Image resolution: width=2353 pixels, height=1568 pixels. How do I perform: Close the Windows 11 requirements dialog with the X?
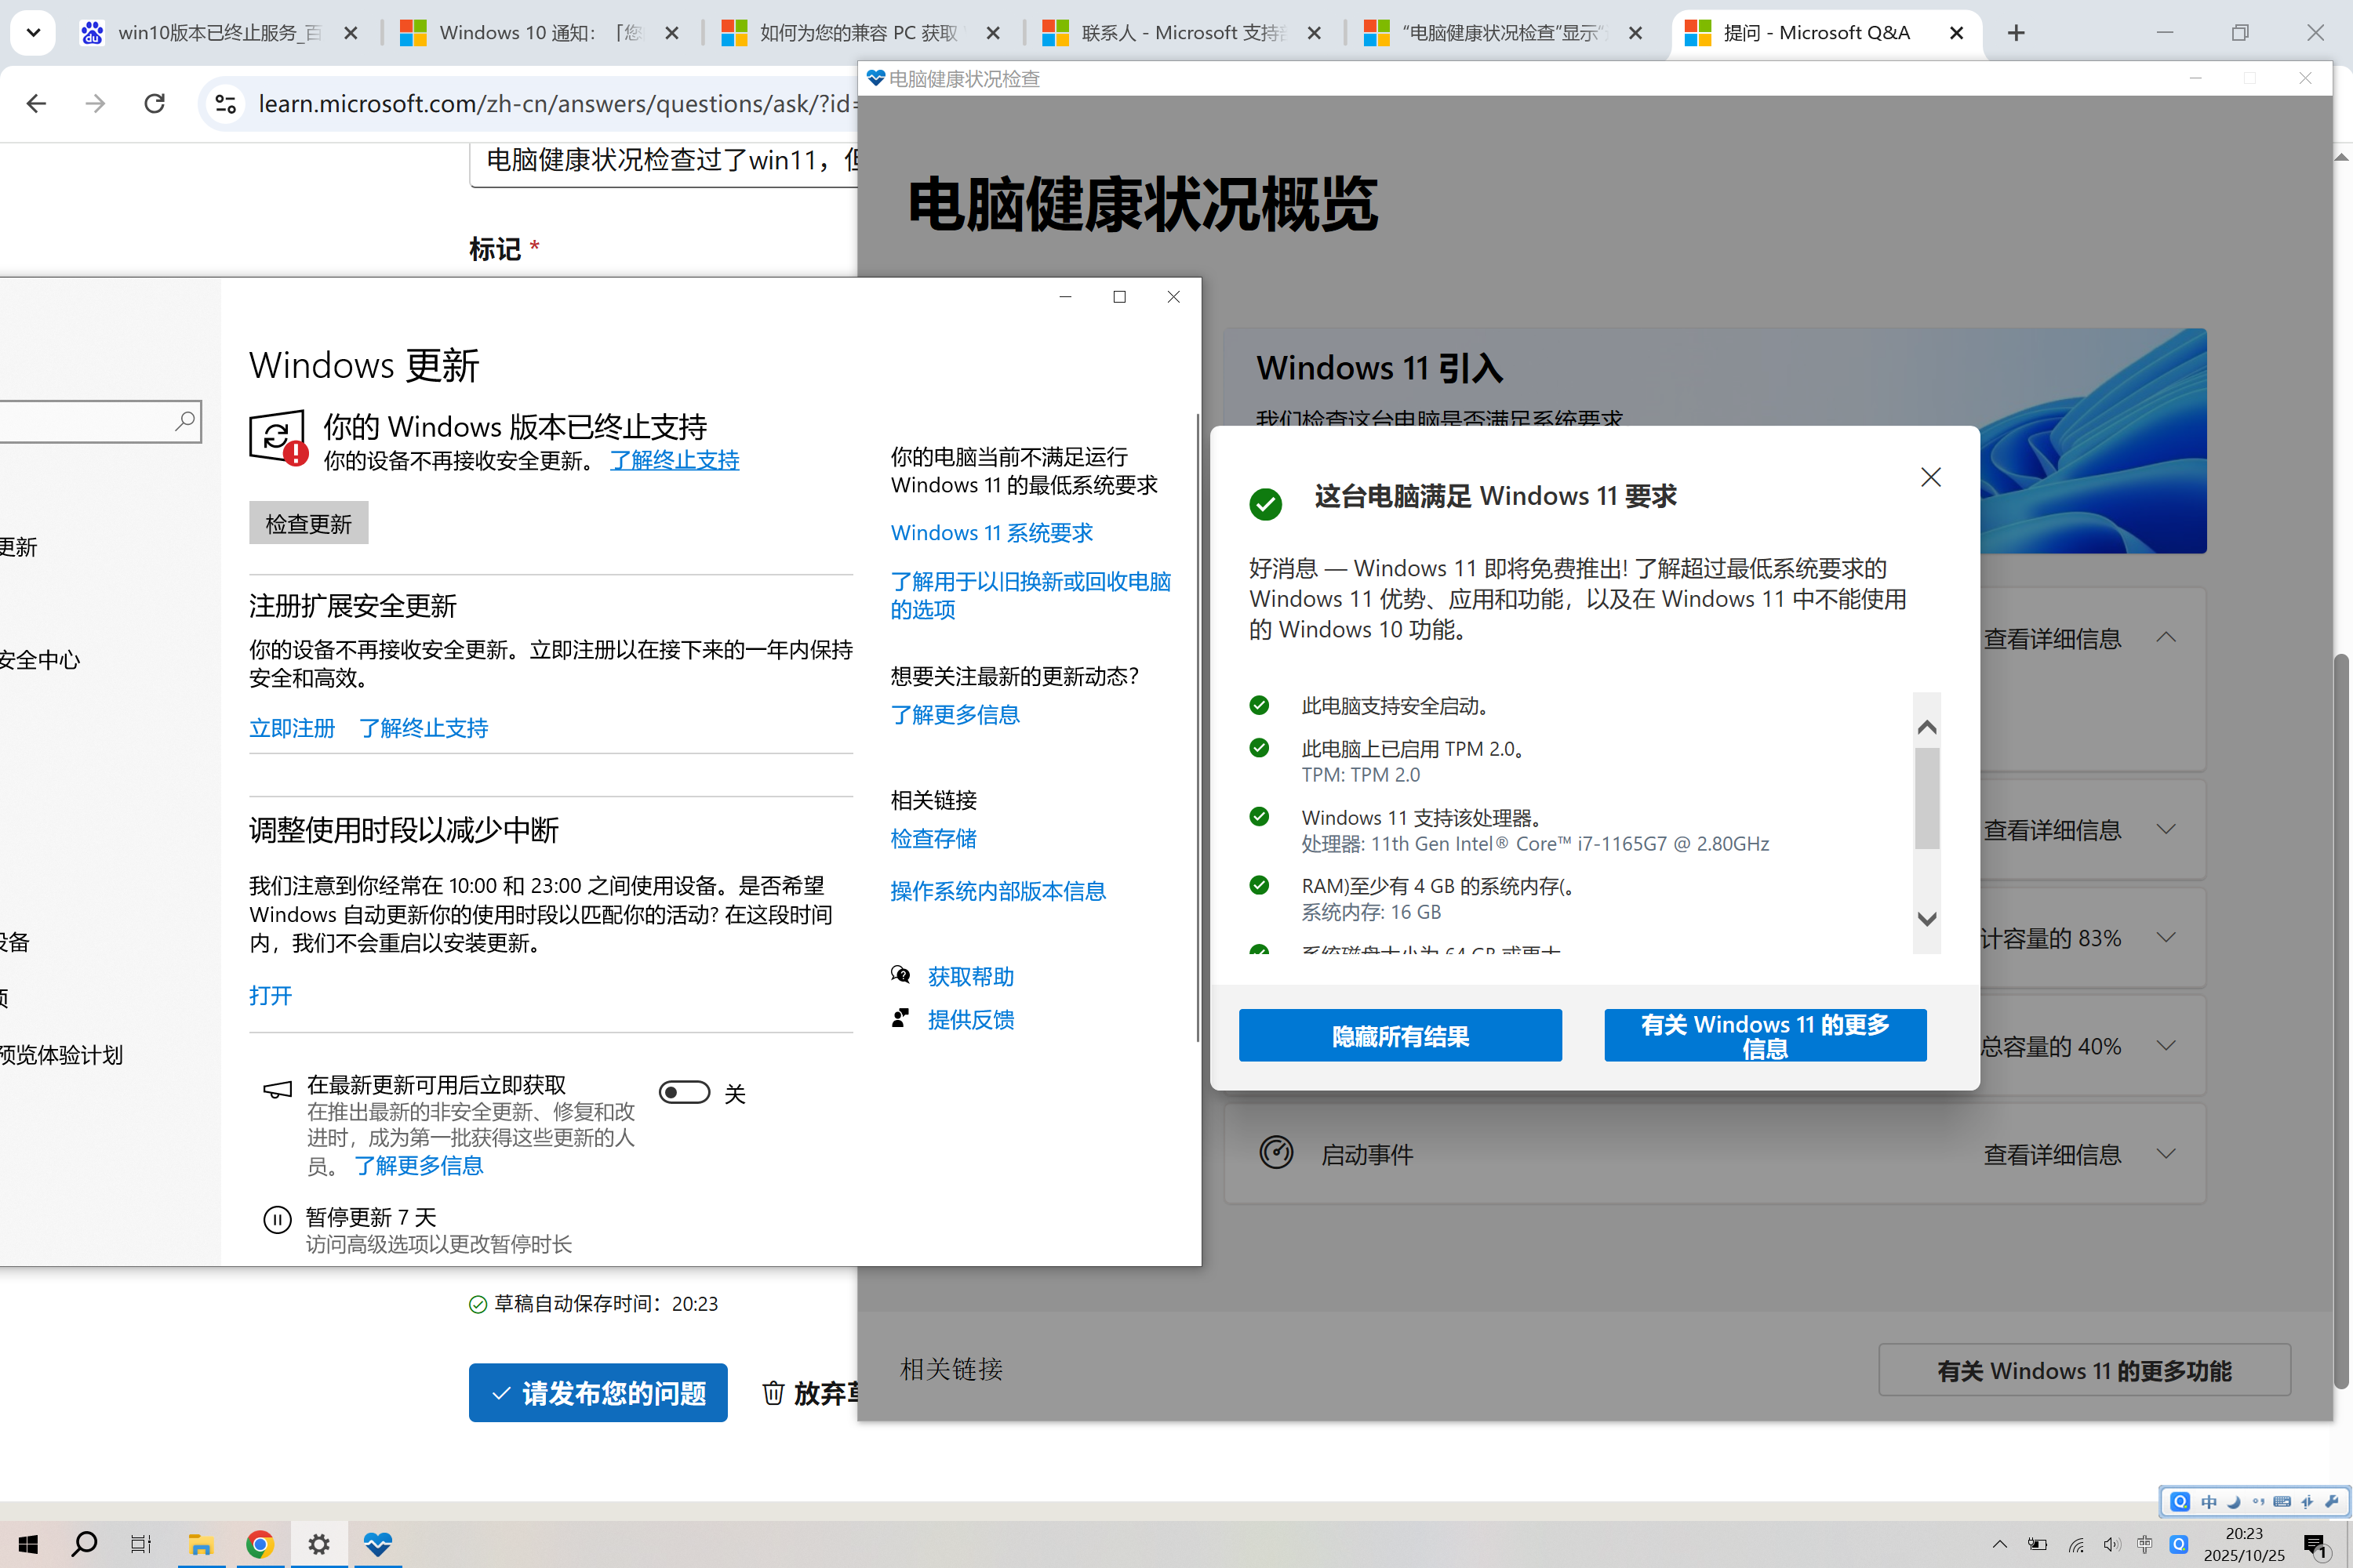[1929, 477]
